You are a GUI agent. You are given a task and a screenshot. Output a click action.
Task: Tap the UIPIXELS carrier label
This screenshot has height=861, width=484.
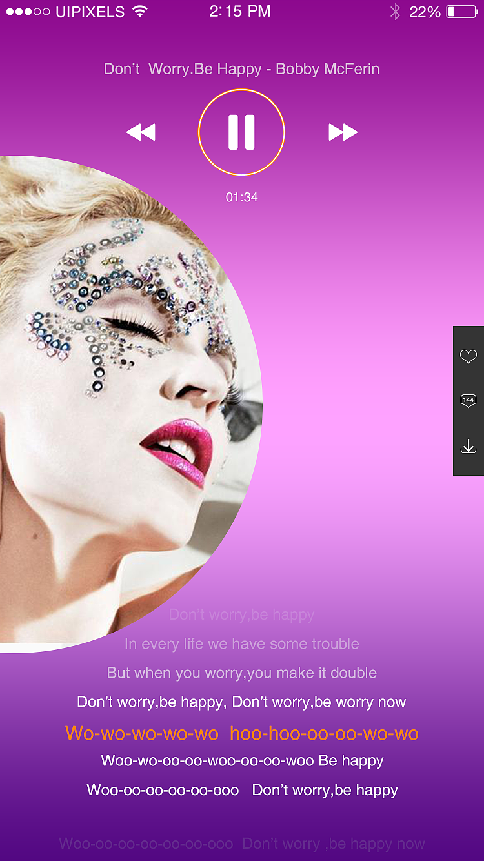click(90, 12)
